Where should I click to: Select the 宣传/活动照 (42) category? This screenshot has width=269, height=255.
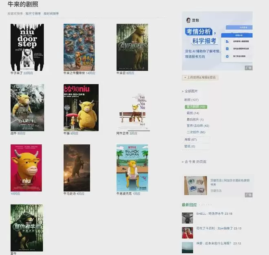click(198, 126)
